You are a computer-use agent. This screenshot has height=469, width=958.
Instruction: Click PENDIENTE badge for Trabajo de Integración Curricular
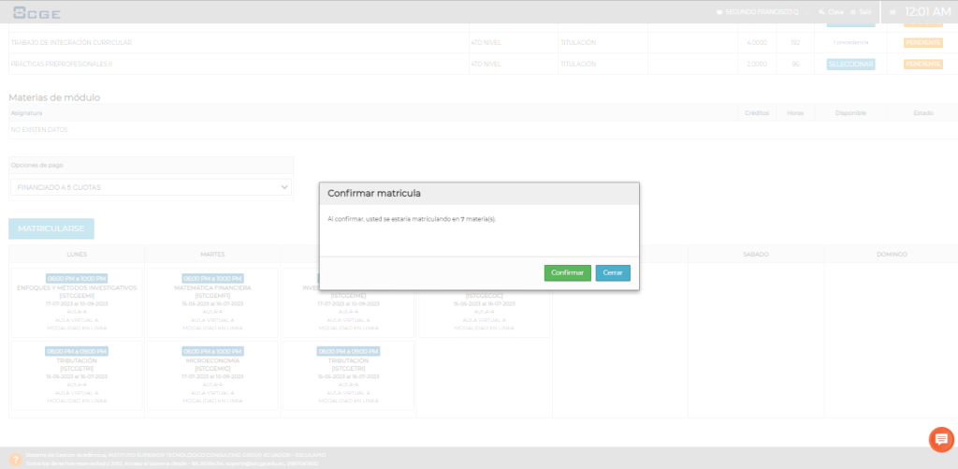click(923, 43)
